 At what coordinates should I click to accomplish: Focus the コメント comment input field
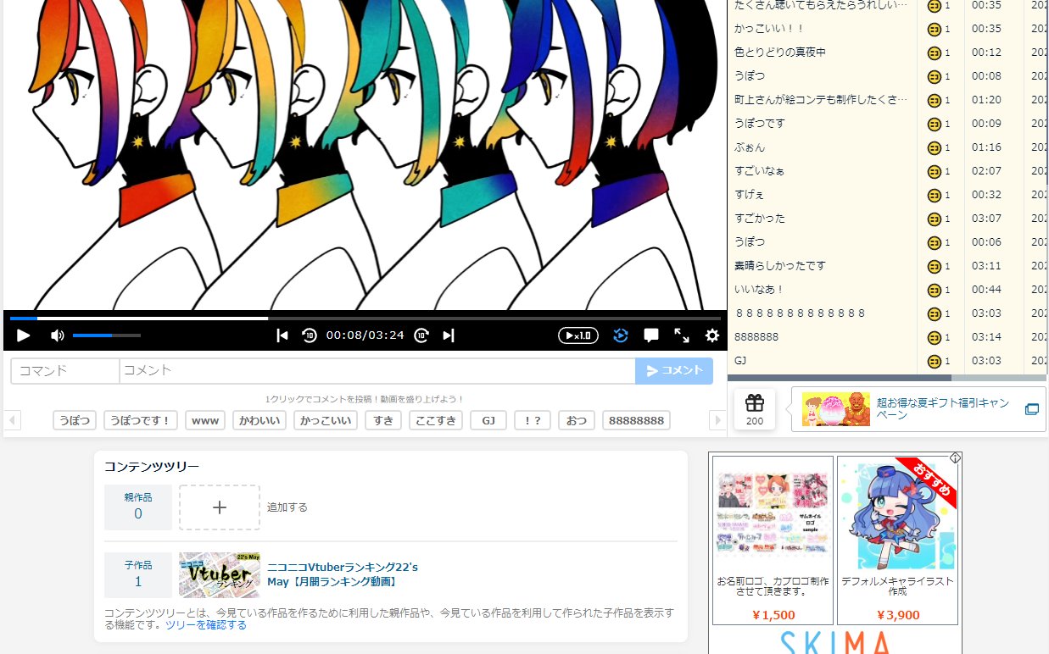[377, 371]
